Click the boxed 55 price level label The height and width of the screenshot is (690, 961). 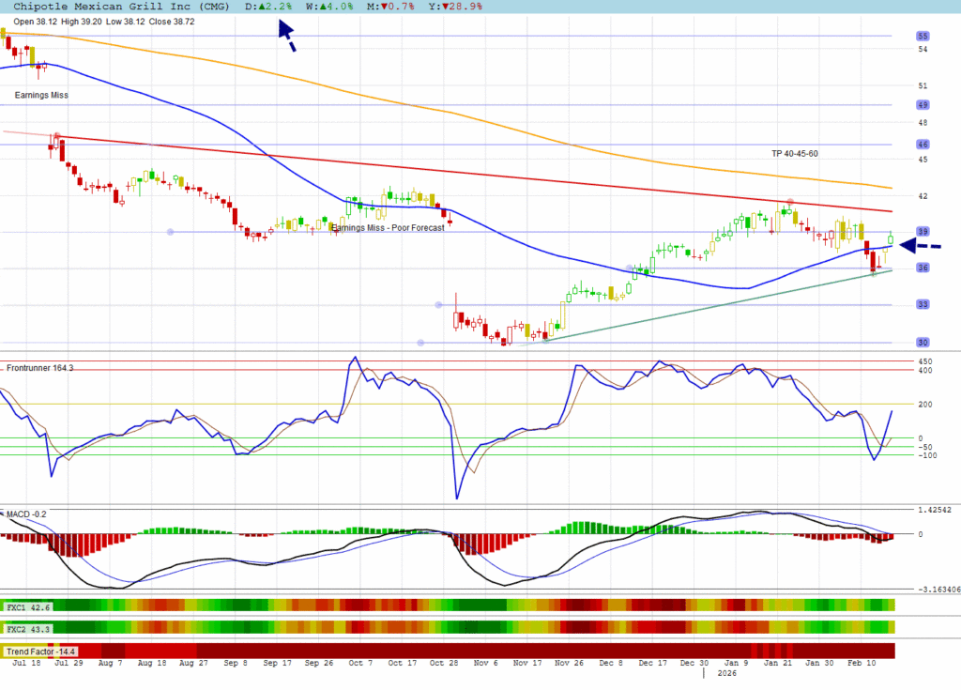tap(923, 37)
